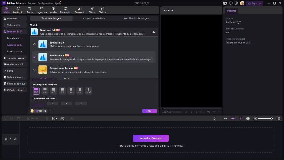Open the Avatar AI panel

[18, 10]
